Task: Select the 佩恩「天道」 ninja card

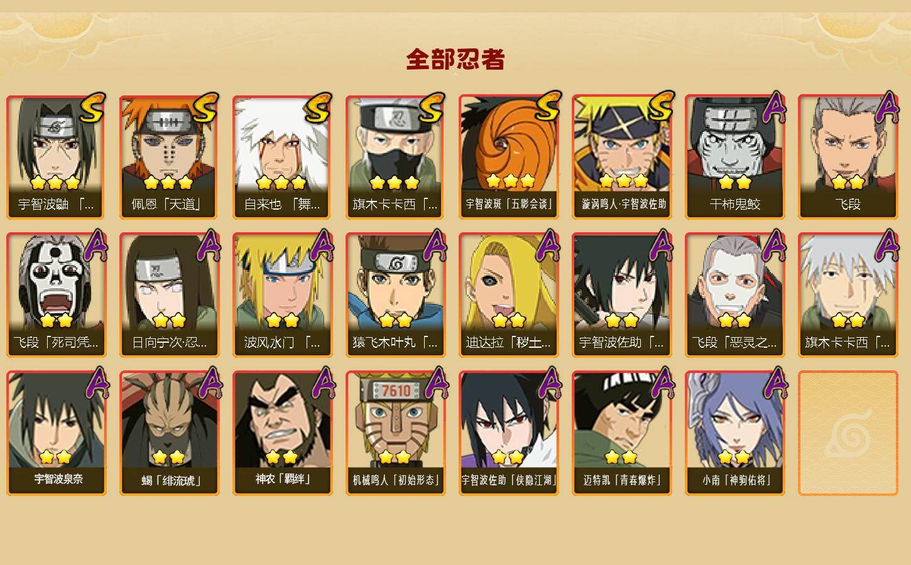Action: [169, 157]
